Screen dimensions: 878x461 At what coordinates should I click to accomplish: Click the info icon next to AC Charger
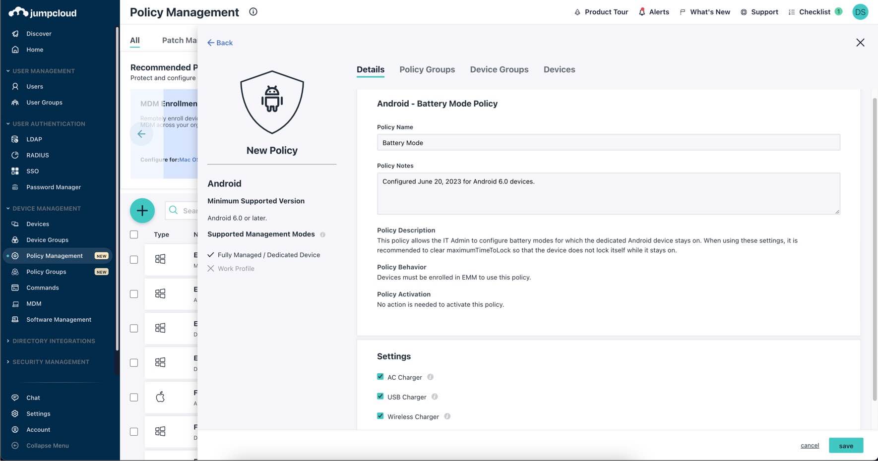[430, 377]
